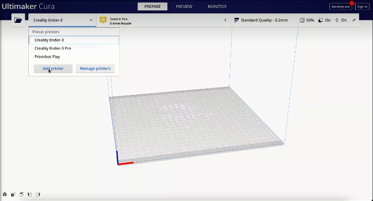Click the adhesion On icon
This screenshot has height=201, width=373.
point(337,20)
